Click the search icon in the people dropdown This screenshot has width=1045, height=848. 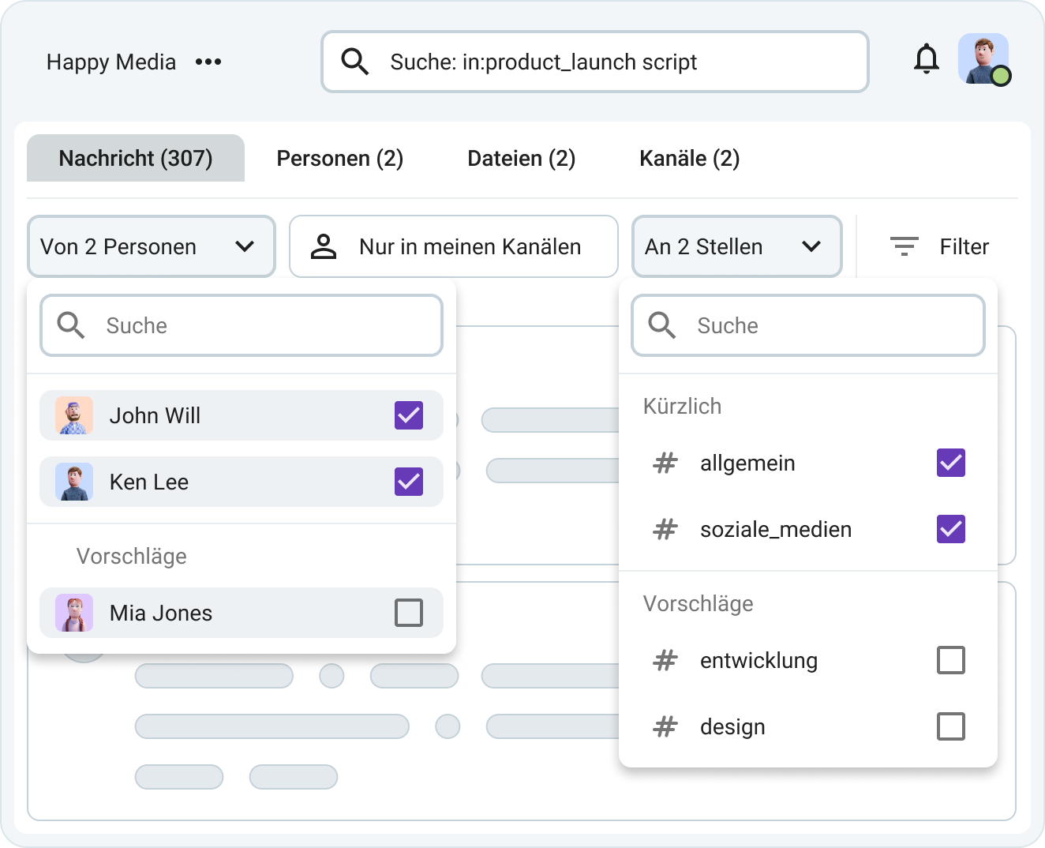pos(69,325)
